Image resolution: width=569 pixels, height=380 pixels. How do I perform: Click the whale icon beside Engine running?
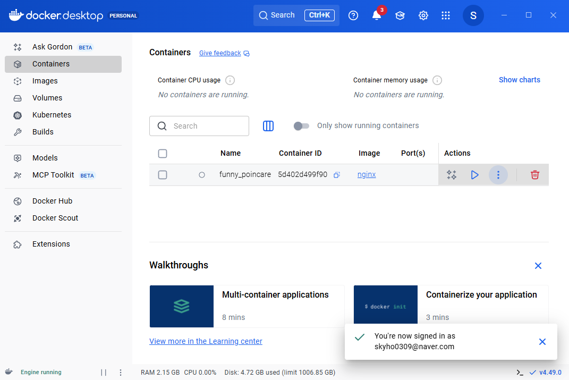coord(9,371)
